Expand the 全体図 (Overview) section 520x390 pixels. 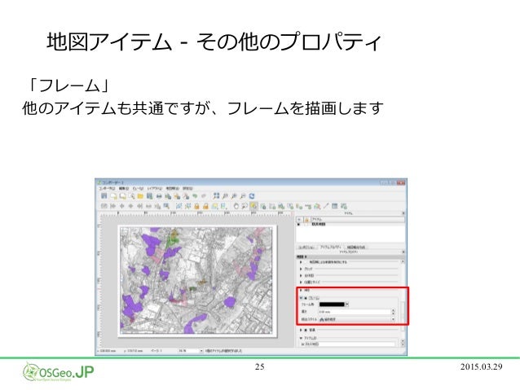(x=301, y=275)
